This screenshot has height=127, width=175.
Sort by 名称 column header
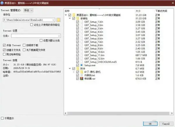click(x=67, y=11)
